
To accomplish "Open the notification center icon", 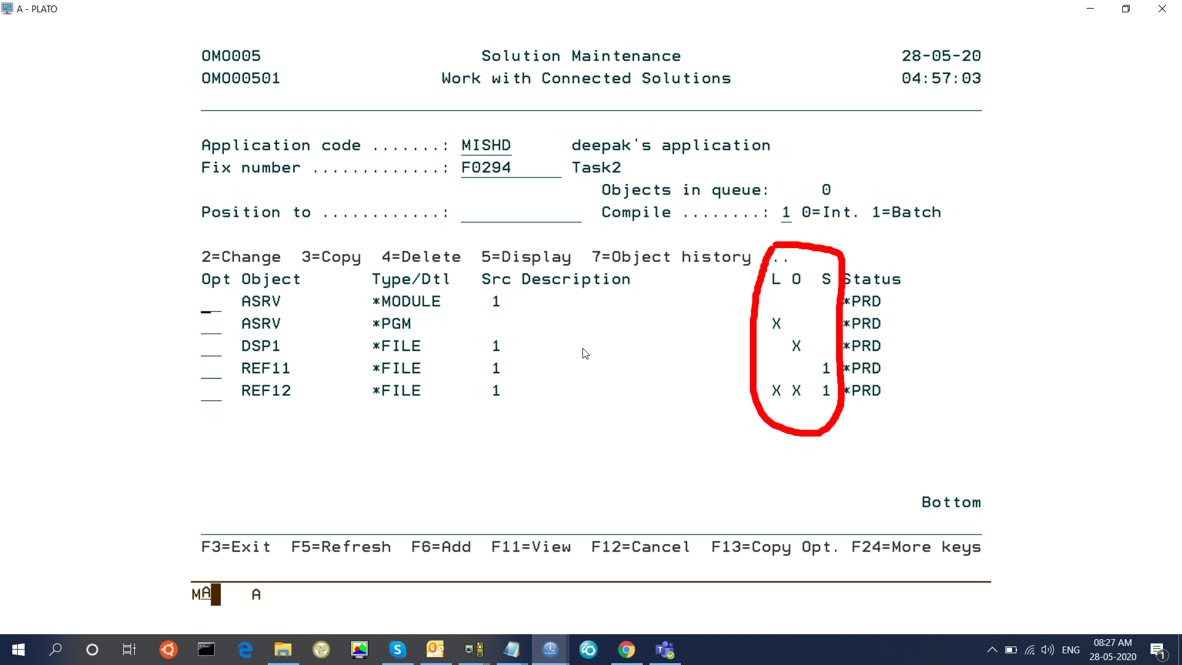I will (1157, 650).
